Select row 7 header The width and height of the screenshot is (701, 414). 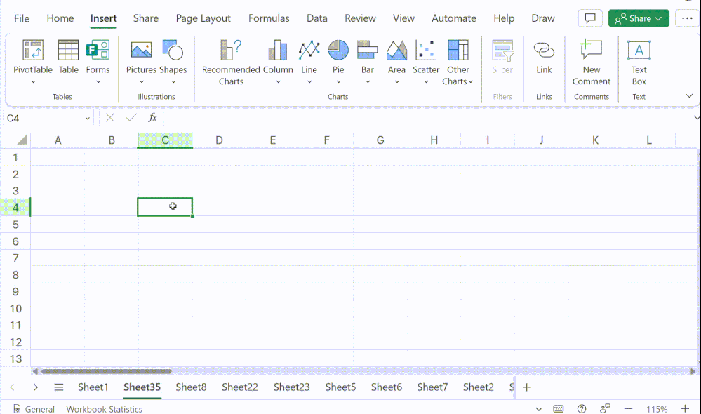[x=15, y=258]
